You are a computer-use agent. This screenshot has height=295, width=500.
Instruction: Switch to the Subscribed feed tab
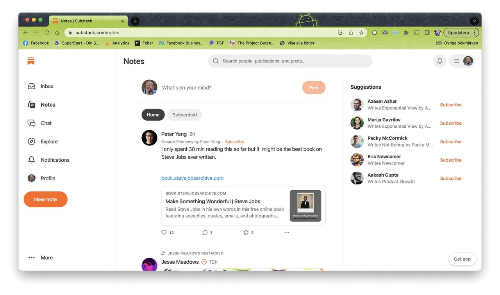click(184, 115)
